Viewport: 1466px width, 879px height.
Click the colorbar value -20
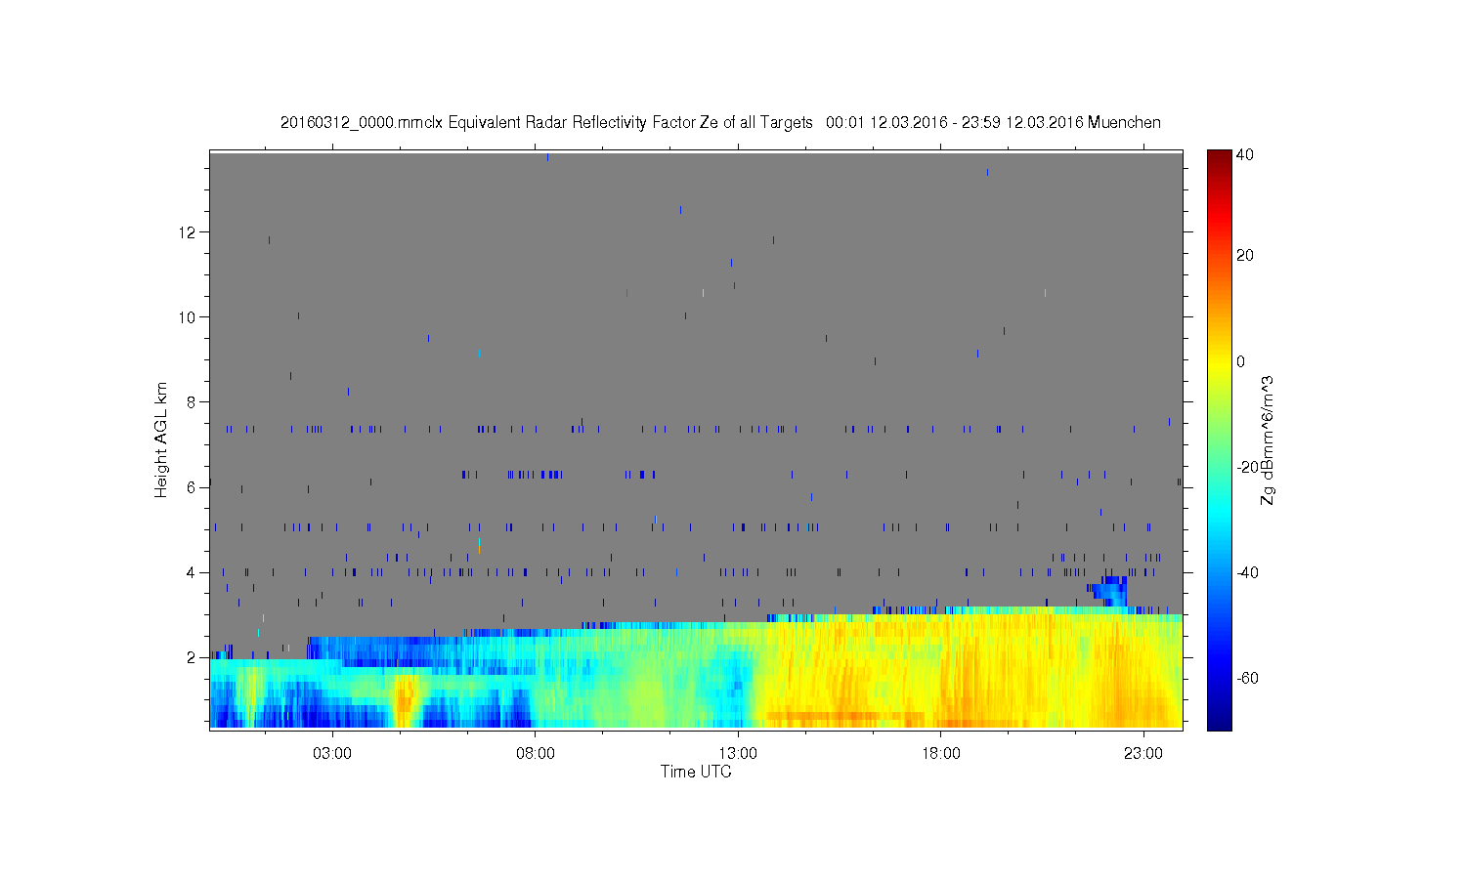coord(1248,467)
